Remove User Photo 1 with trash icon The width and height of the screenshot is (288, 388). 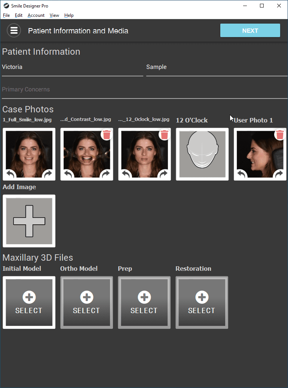pyautogui.click(x=280, y=134)
